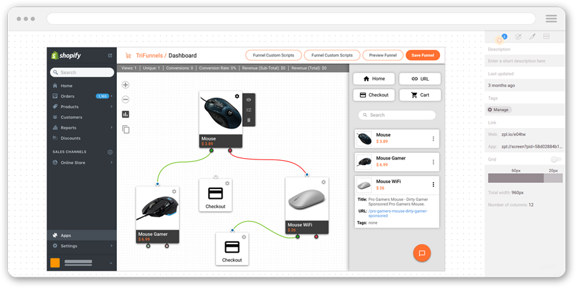
Task: Click the red connector under Mouse Gamer
Action: (x=167, y=245)
